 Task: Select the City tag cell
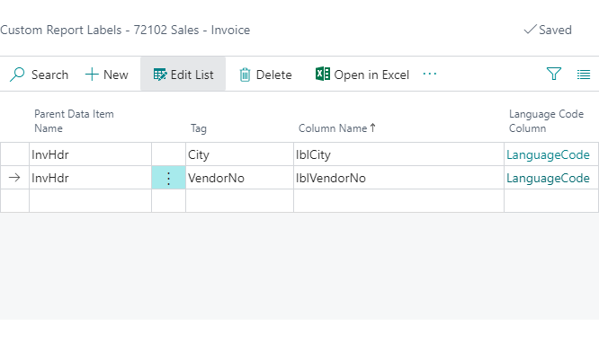[239, 154]
